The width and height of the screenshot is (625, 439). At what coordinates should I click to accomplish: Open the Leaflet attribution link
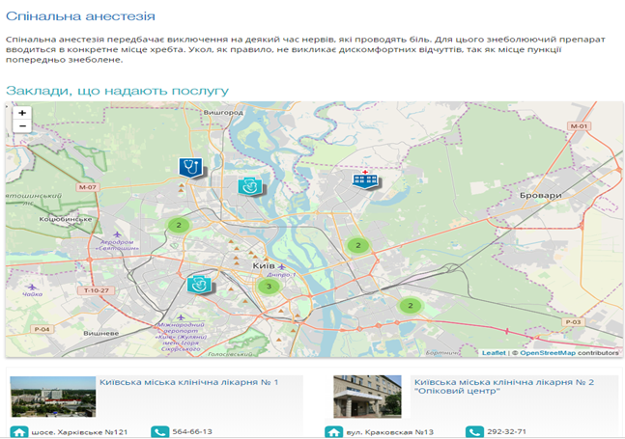click(x=494, y=353)
